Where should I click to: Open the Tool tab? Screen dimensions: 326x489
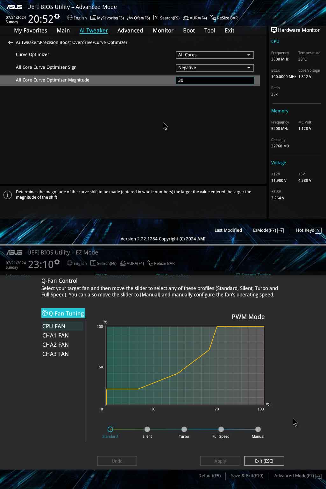tap(209, 31)
